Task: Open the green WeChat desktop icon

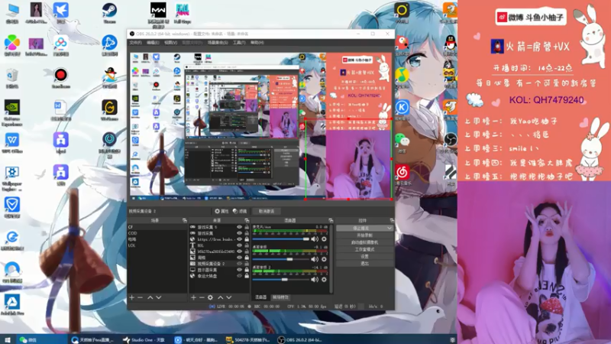Action: (402, 142)
